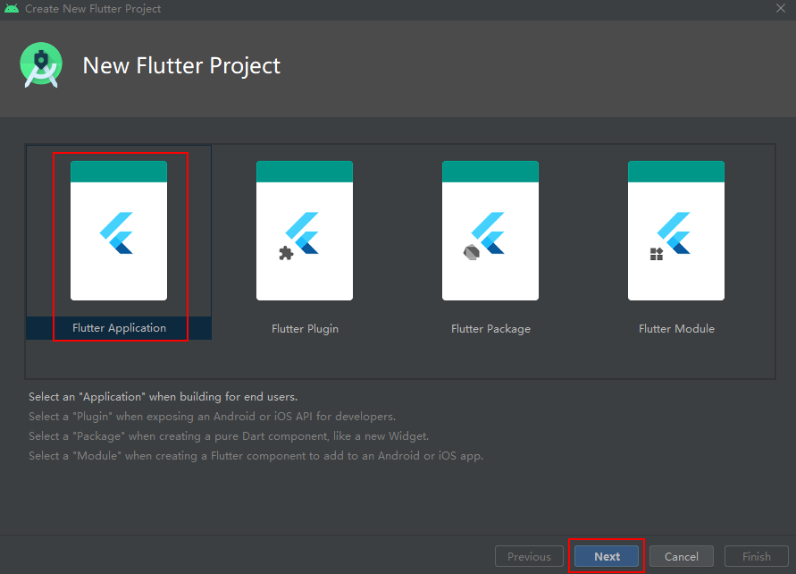Cancel the new Flutter project wizard
The height and width of the screenshot is (574, 796).
[x=681, y=555]
